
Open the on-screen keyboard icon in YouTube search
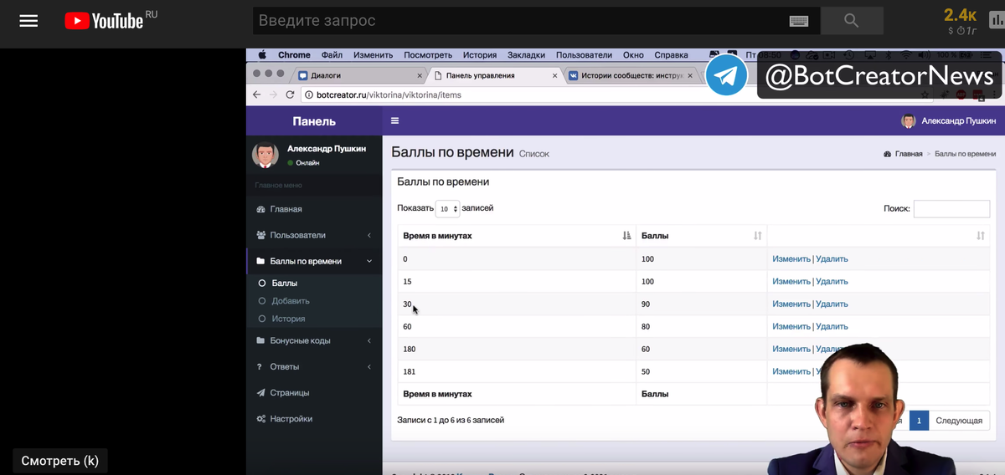pyautogui.click(x=798, y=21)
